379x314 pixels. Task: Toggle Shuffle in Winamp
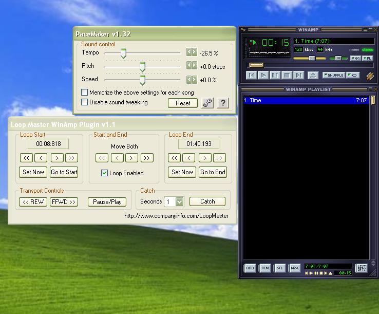pos(334,75)
